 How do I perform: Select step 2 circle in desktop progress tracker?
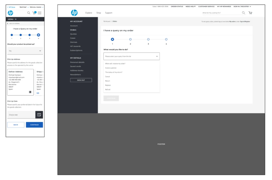tap(131, 39)
